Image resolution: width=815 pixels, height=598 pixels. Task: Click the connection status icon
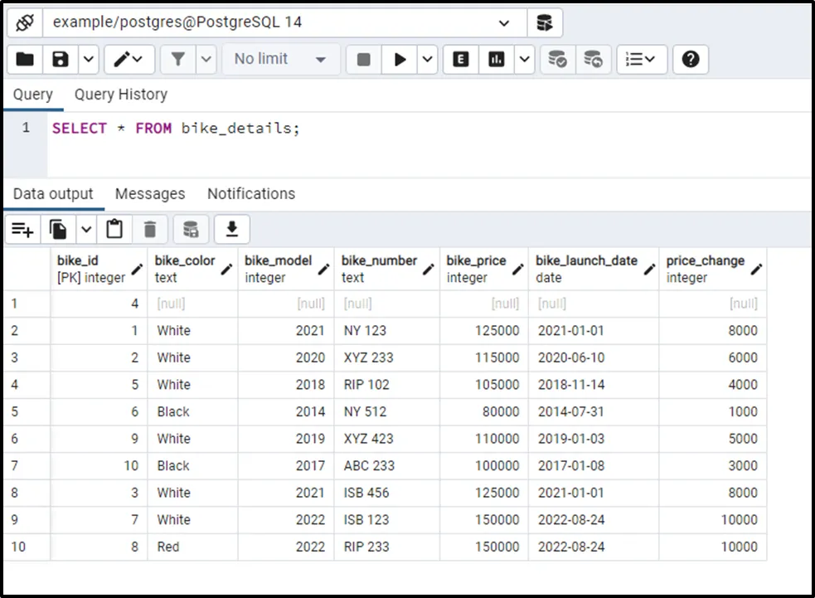[x=25, y=22]
